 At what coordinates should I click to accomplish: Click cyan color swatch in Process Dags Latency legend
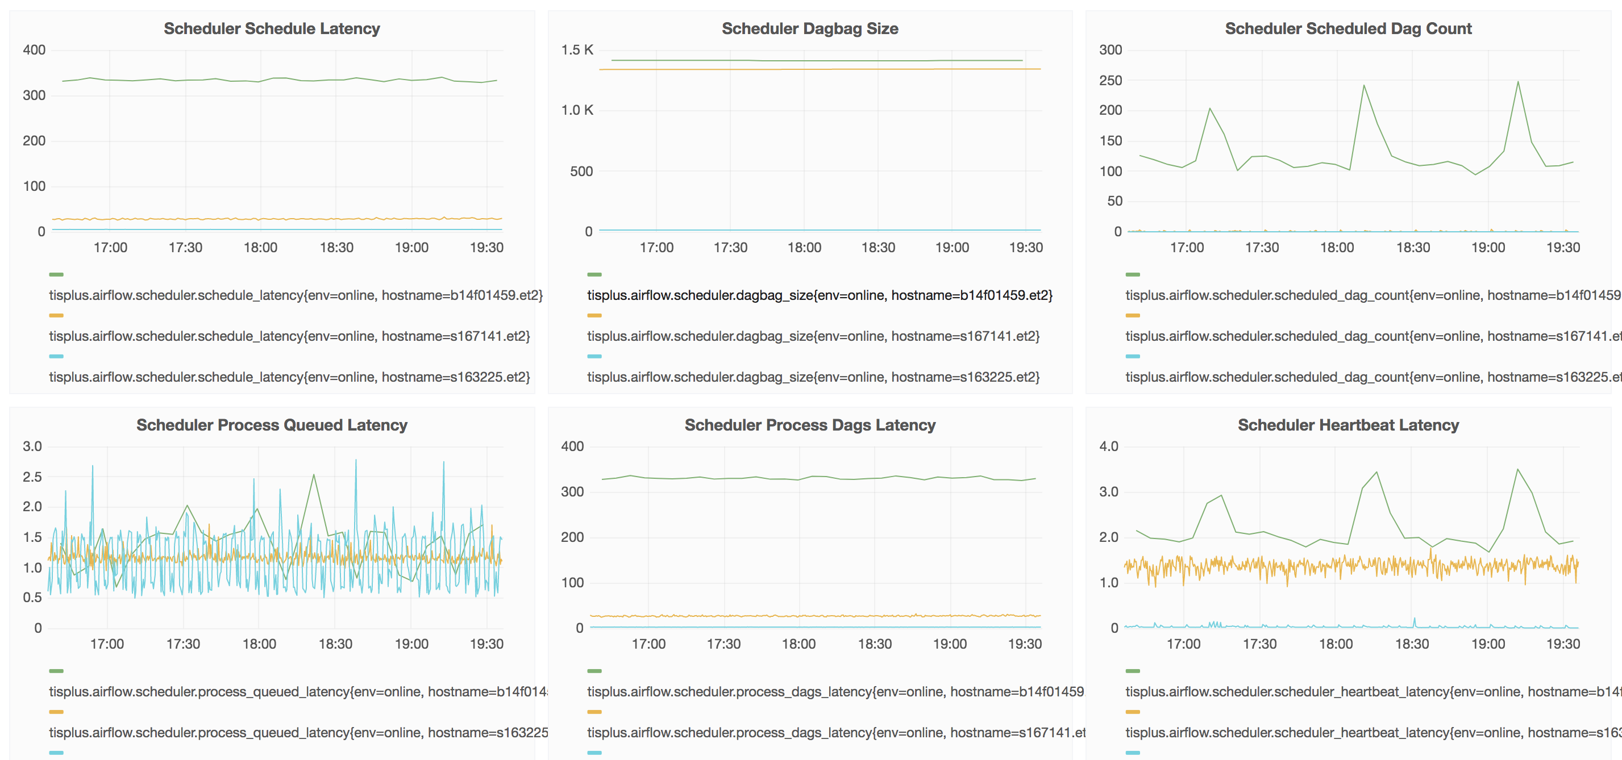594,753
